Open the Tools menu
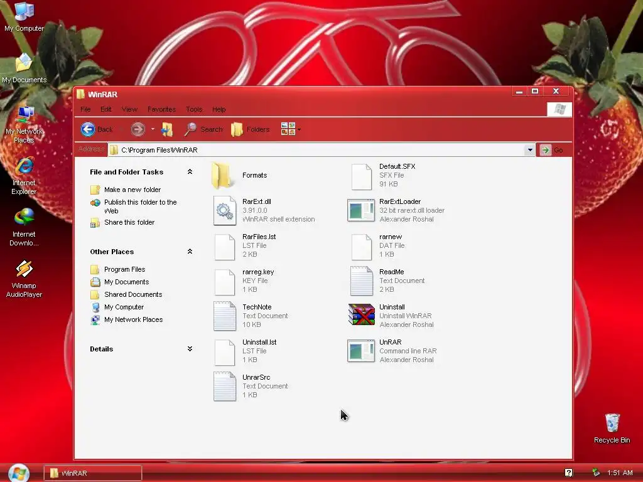Image resolution: width=643 pixels, height=482 pixels. click(194, 109)
